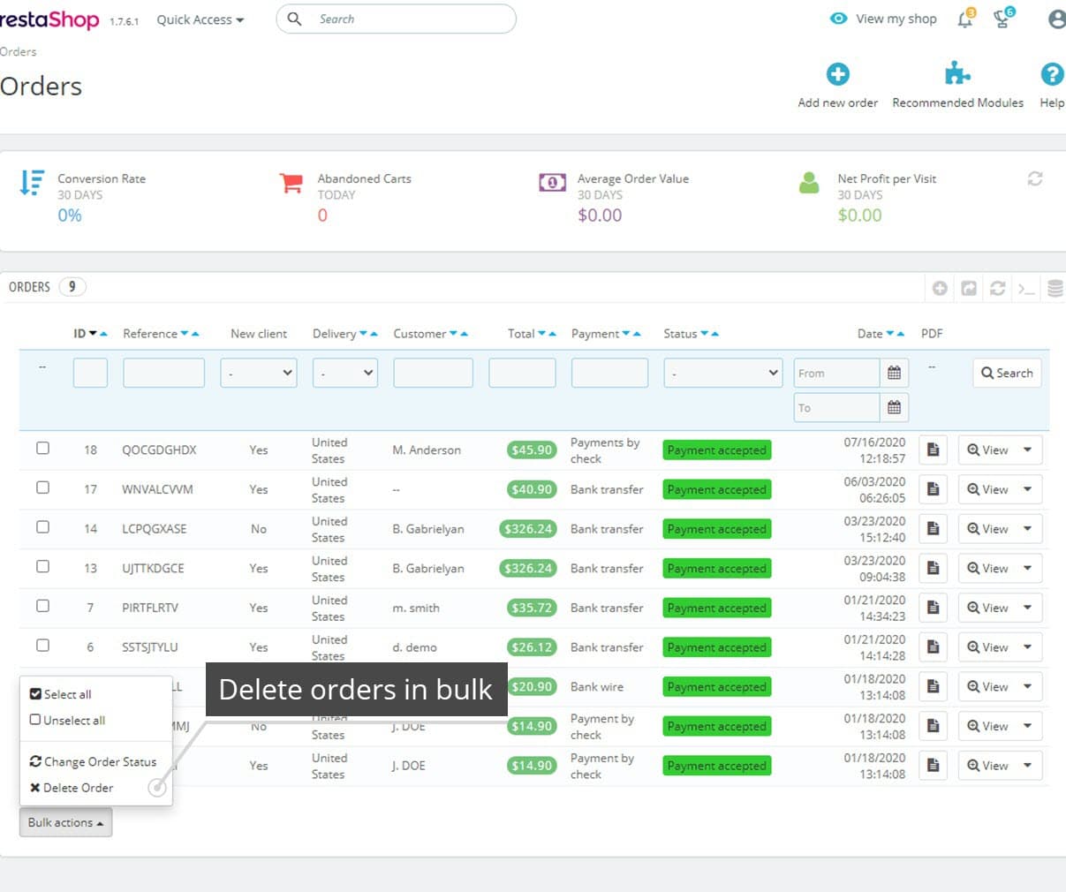Click $326.24 total badge for LCPQGXASE
The image size is (1066, 892).
click(x=527, y=529)
